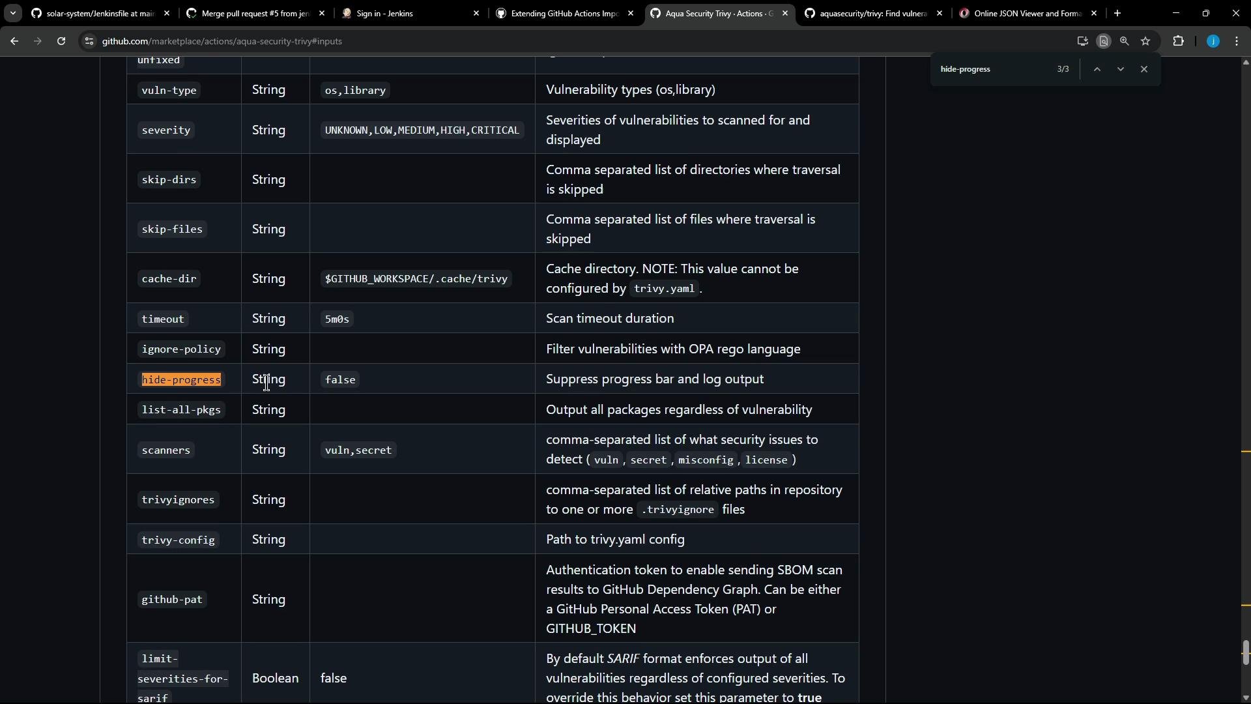Click the trivy-config input name
This screenshot has height=704, width=1251.
pos(178,540)
